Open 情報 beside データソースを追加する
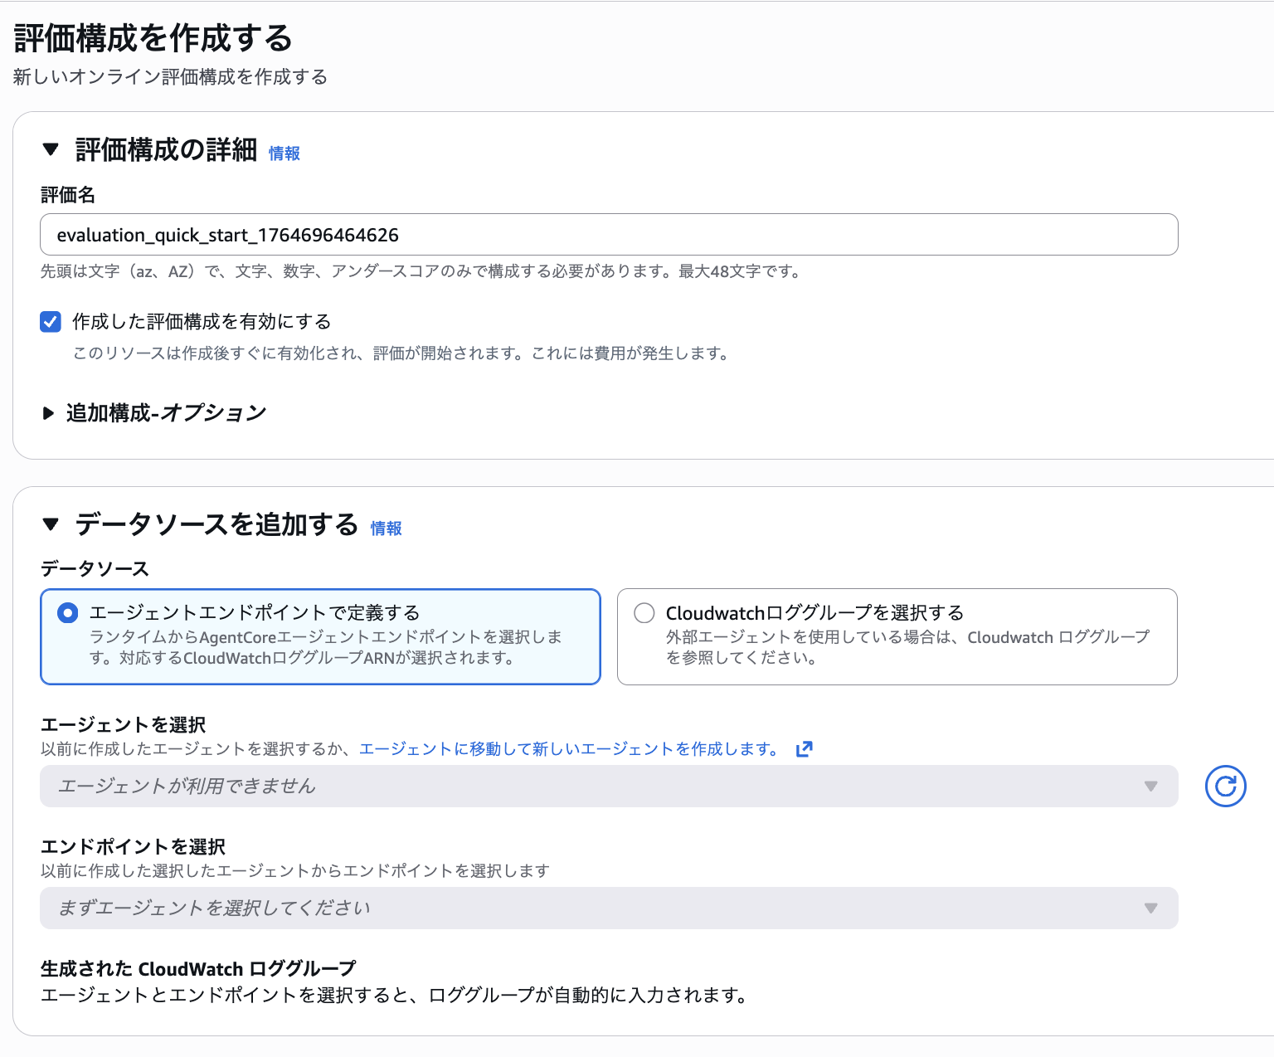This screenshot has width=1274, height=1057. pyautogui.click(x=387, y=528)
